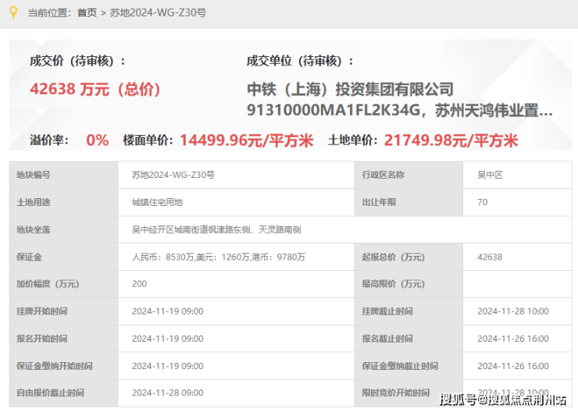This screenshot has height=412, width=578.
Task: Click the yellow location pin icon
Action: click(13, 12)
